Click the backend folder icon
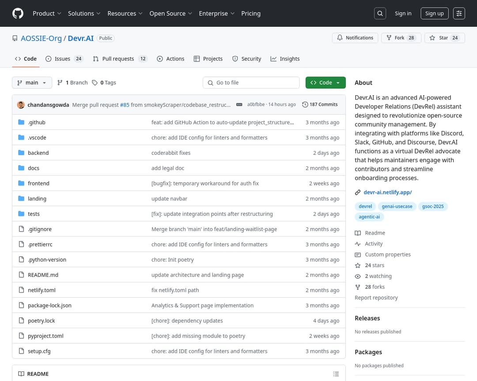 tap(21, 153)
